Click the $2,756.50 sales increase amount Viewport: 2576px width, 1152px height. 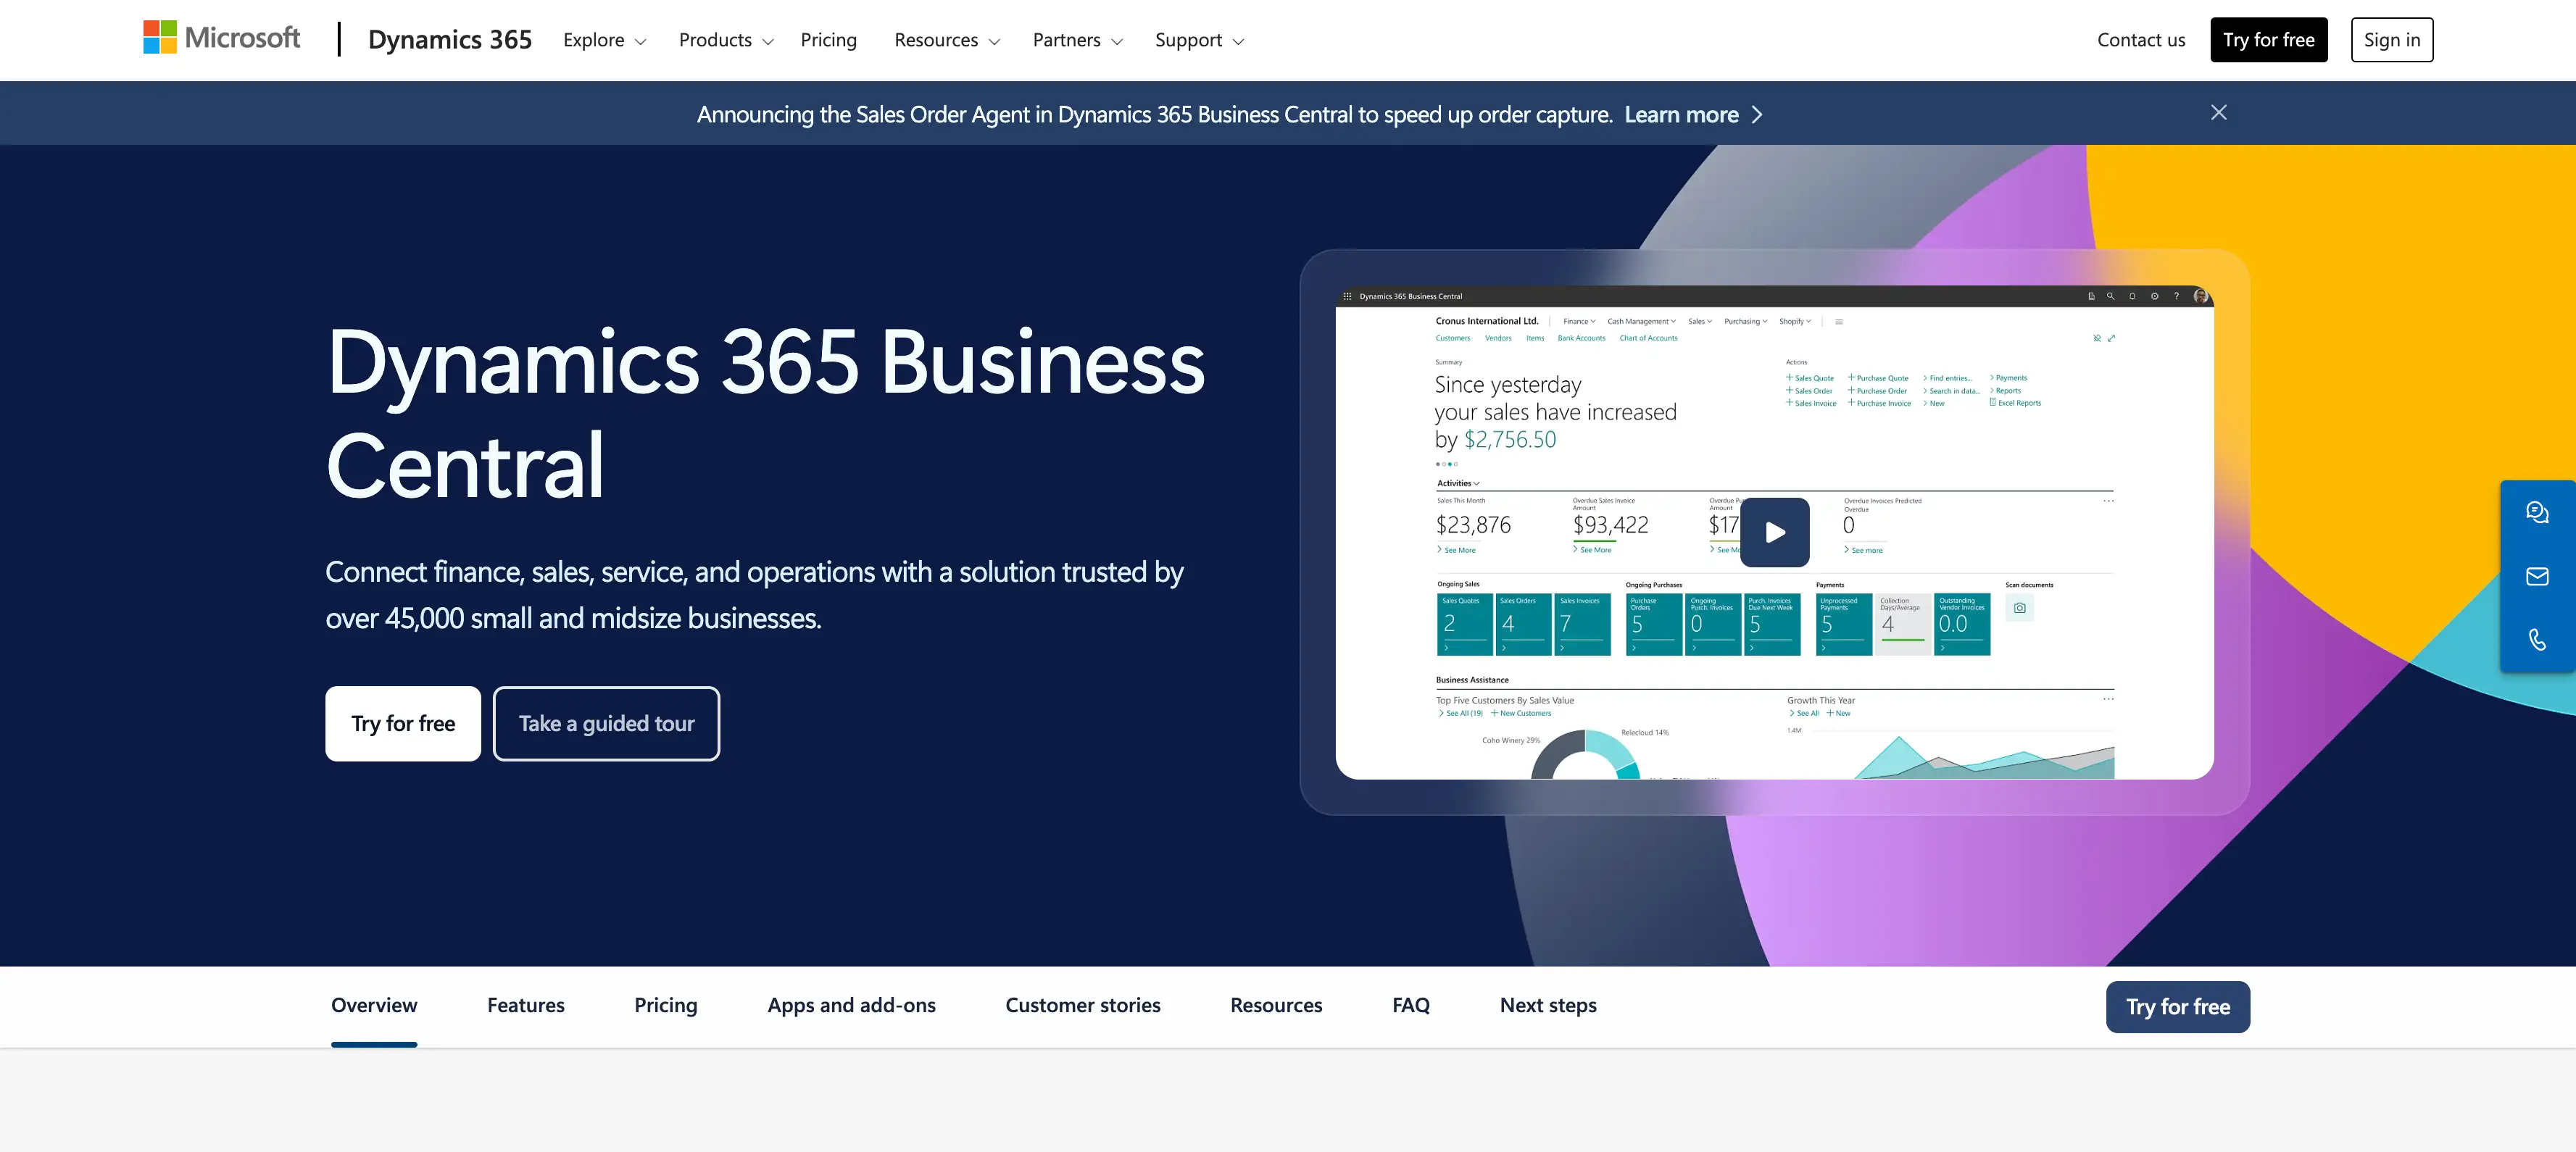[1509, 439]
